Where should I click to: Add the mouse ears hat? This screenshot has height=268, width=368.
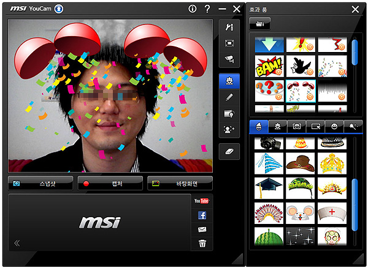(300, 213)
